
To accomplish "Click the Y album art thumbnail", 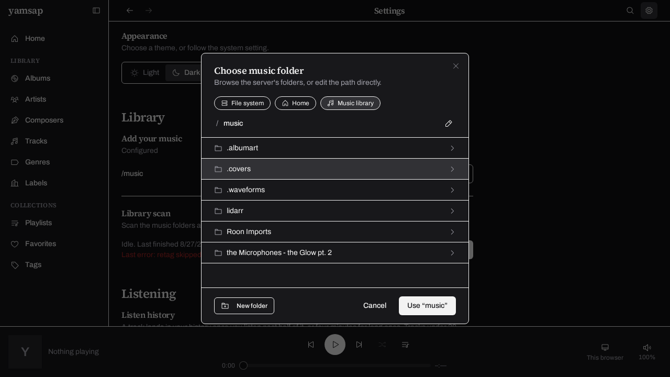I will [x=25, y=352].
